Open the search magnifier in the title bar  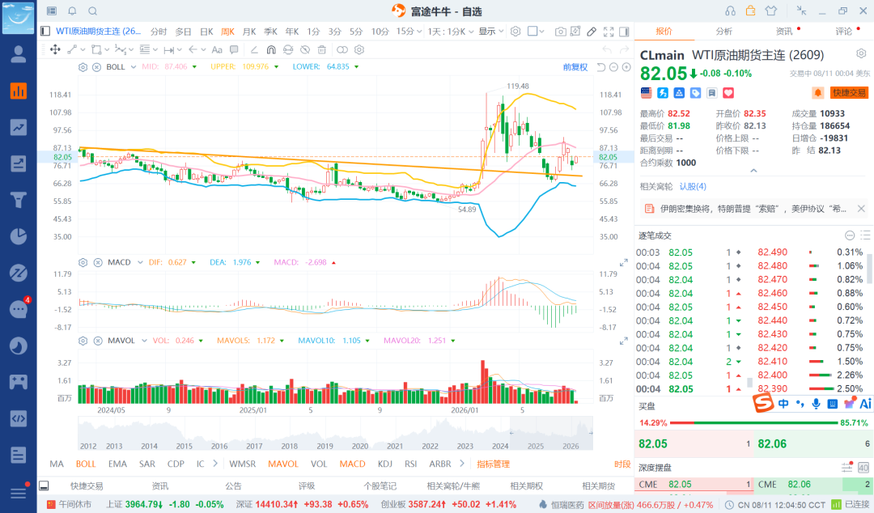coord(93,11)
